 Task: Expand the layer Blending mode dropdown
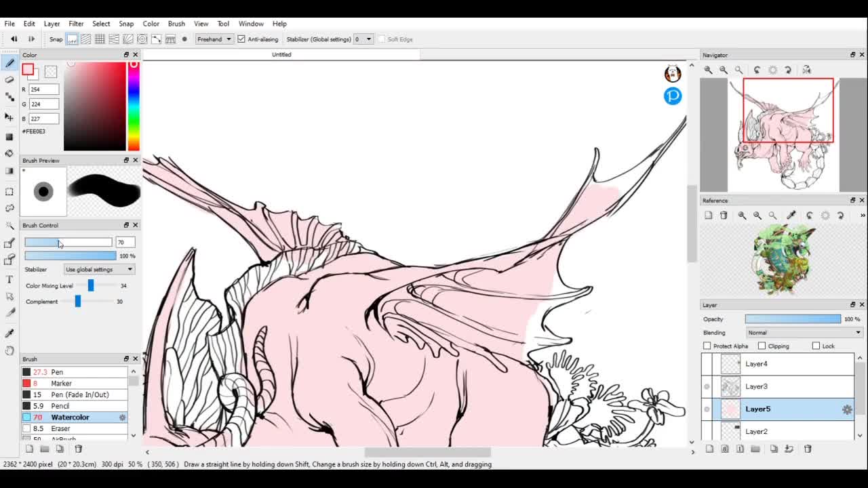[804, 333]
